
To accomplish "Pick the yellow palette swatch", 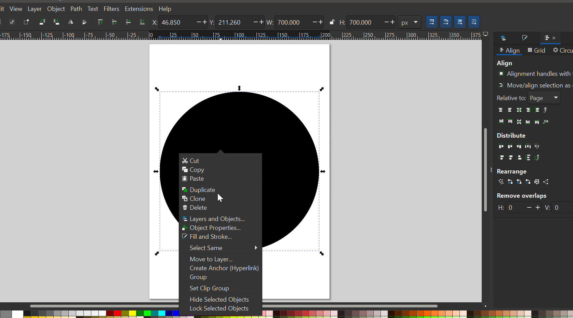I will pyautogui.click(x=133, y=313).
